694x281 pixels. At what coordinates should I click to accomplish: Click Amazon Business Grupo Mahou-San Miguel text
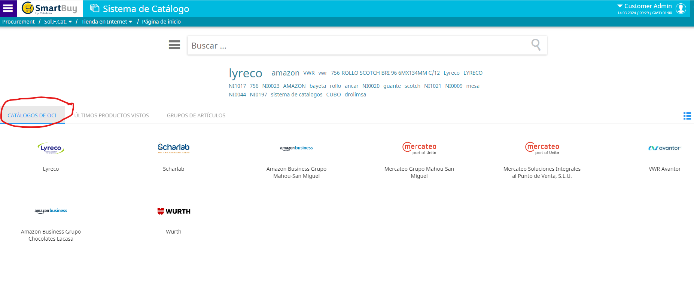[x=296, y=173]
